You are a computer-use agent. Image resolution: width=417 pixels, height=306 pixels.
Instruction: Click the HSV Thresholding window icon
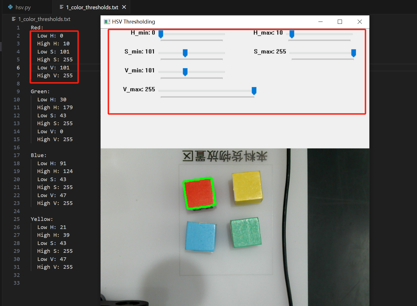pos(107,22)
